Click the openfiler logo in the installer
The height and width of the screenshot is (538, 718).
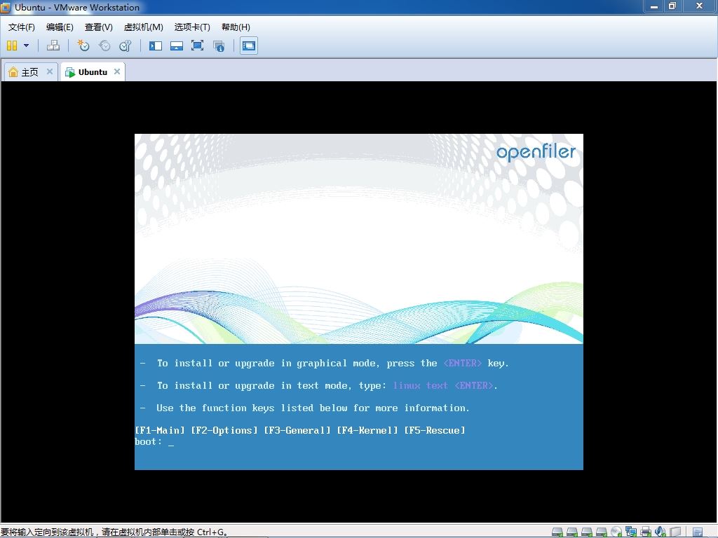[536, 152]
